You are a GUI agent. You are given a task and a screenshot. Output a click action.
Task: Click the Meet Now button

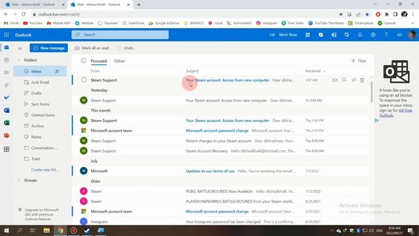pyautogui.click(x=283, y=35)
